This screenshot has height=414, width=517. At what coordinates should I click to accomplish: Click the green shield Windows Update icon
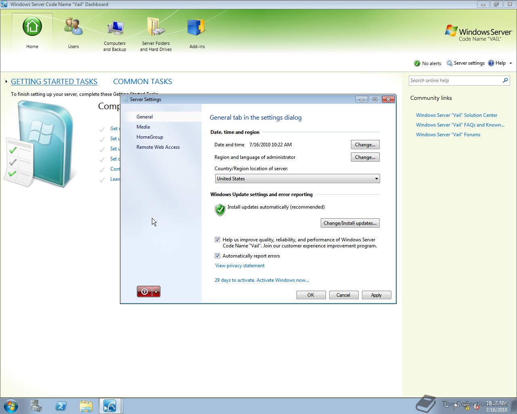pyautogui.click(x=220, y=210)
